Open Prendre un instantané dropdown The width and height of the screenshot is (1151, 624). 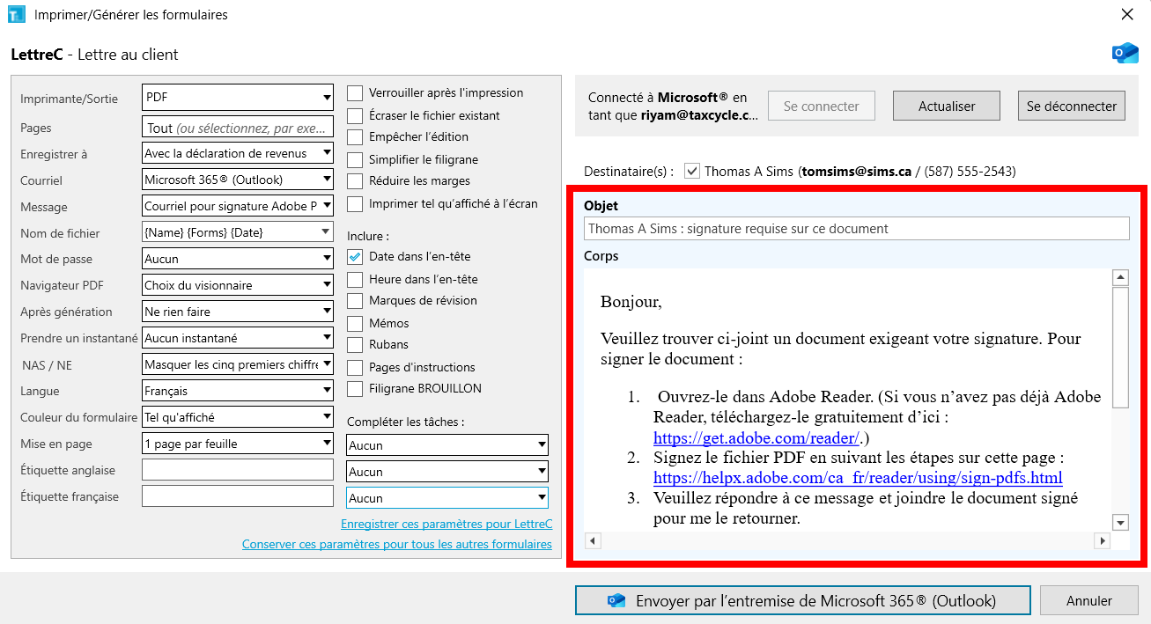[238, 338]
